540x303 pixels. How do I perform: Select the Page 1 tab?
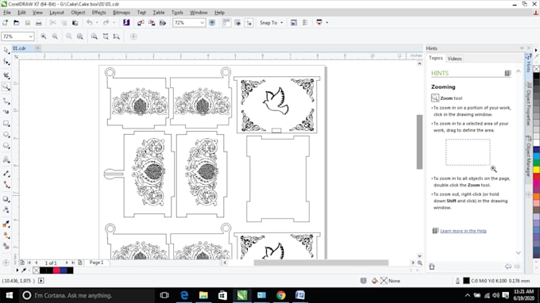point(96,263)
